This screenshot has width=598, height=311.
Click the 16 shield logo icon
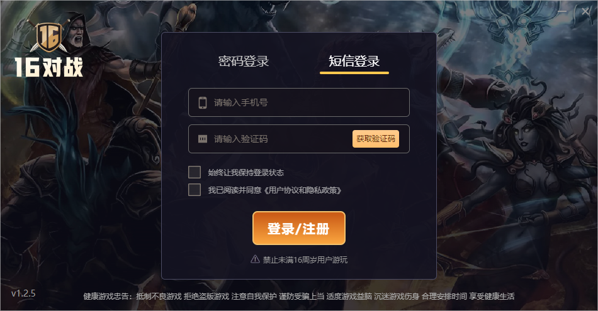(x=49, y=37)
